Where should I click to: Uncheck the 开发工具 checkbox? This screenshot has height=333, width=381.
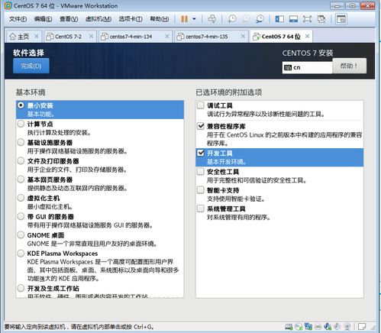(x=201, y=153)
